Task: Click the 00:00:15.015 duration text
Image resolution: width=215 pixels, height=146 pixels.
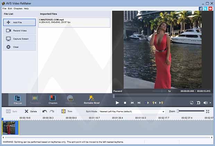Action: pyautogui.click(x=204, y=91)
